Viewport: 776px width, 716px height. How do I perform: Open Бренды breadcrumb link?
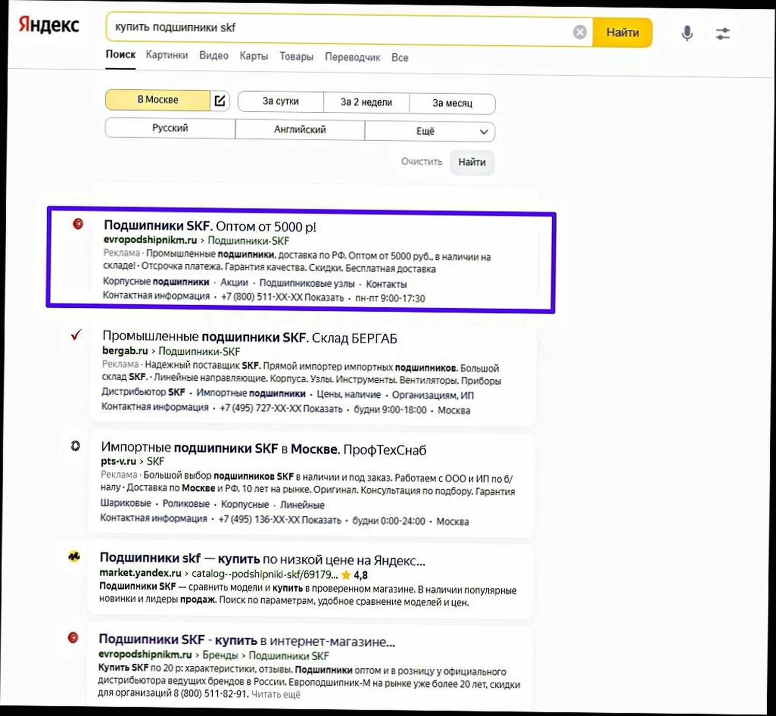(220, 655)
